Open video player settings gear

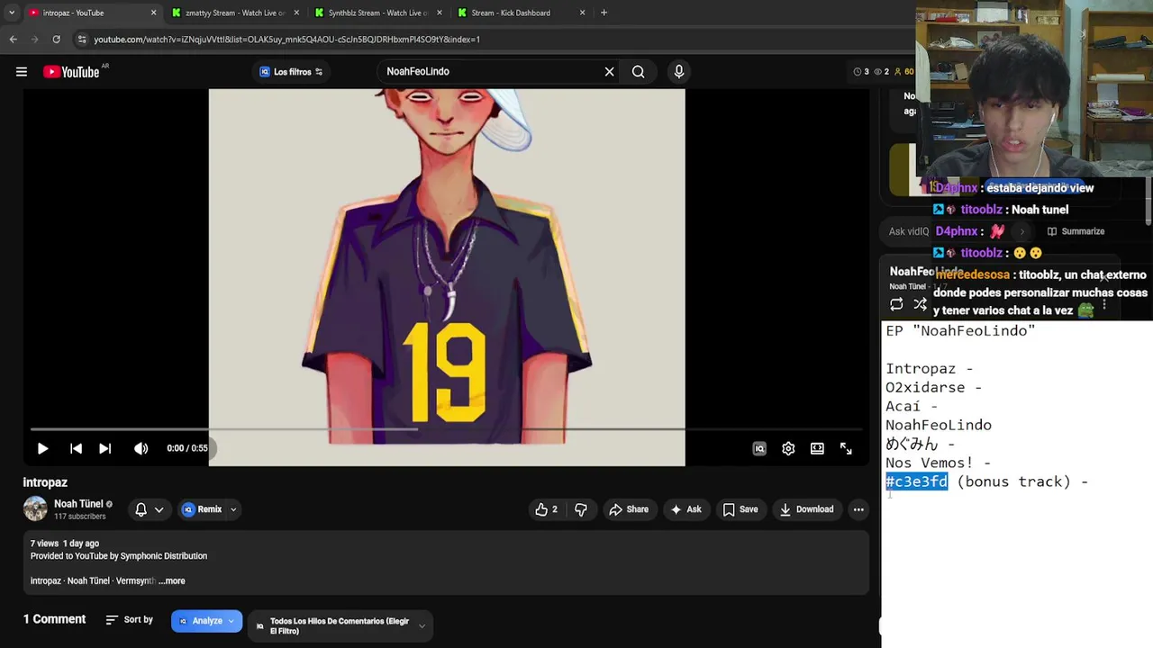click(x=788, y=448)
